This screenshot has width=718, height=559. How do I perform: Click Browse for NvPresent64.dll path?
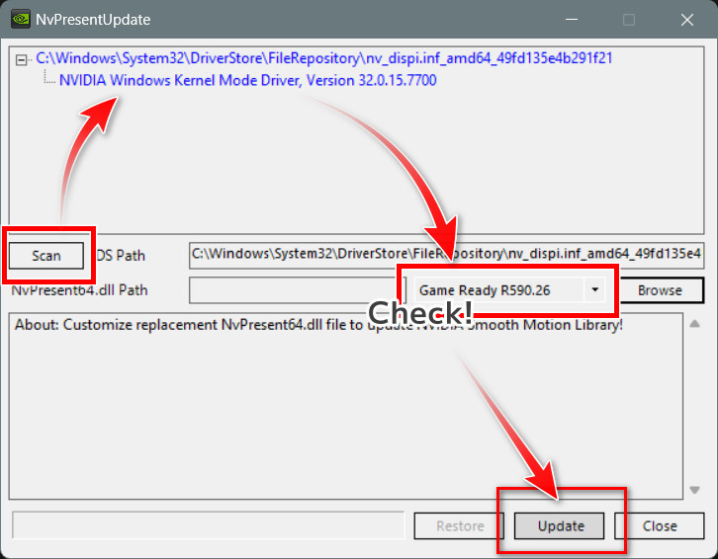pyautogui.click(x=660, y=290)
